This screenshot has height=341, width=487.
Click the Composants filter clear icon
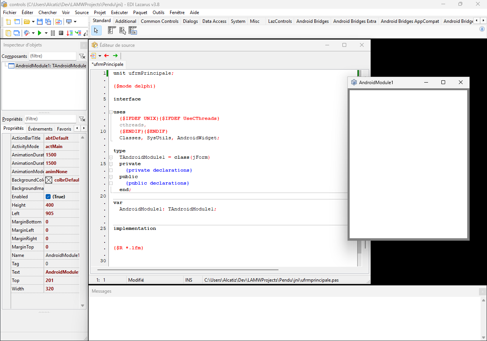click(x=82, y=56)
